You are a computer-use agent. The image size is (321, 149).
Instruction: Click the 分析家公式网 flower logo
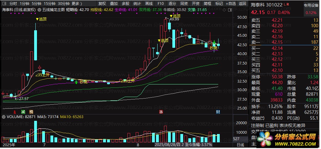(265, 139)
